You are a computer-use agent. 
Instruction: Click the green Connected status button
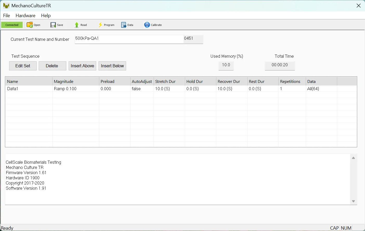coord(12,25)
